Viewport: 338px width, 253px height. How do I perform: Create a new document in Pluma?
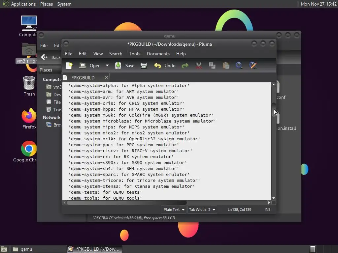69,66
